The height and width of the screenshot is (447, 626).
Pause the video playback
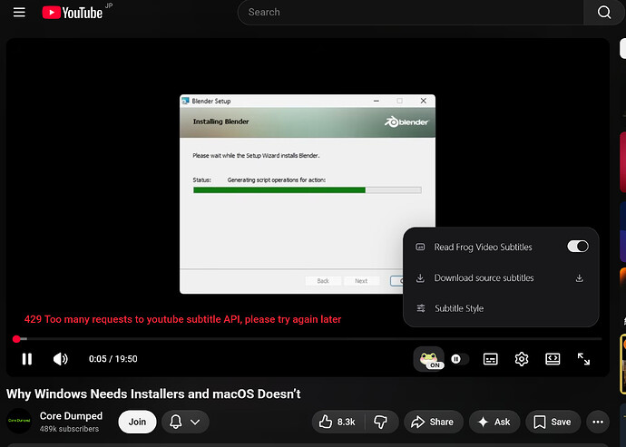tap(26, 359)
